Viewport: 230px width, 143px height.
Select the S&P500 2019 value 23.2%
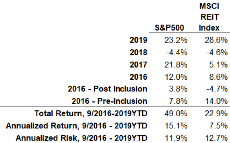click(x=176, y=40)
